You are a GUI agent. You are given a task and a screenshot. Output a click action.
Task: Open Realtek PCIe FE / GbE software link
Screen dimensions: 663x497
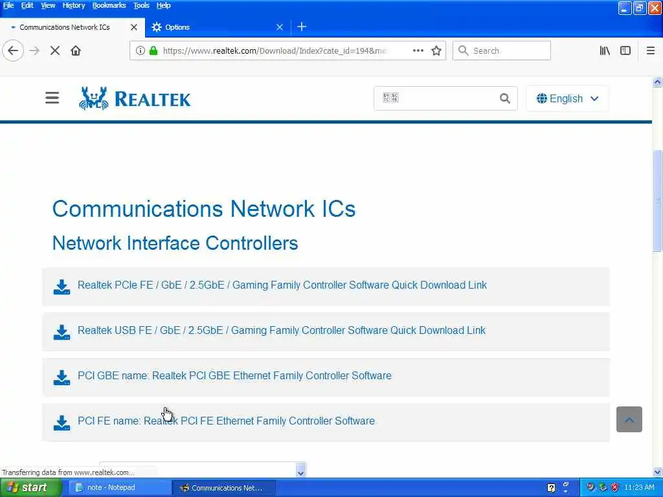pyautogui.click(x=282, y=285)
